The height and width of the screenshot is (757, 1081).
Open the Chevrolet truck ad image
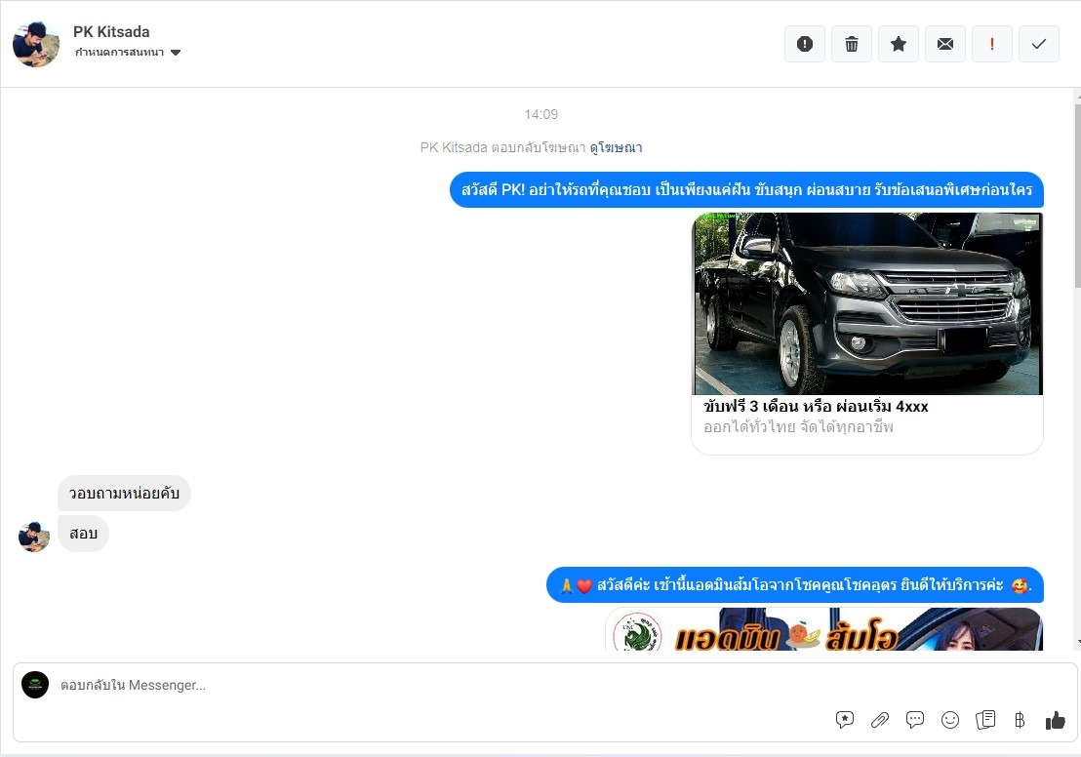pyautogui.click(x=867, y=303)
